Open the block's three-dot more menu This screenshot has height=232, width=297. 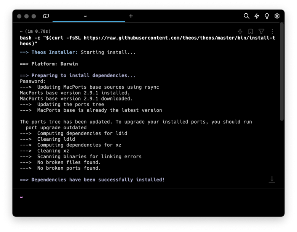[272, 32]
